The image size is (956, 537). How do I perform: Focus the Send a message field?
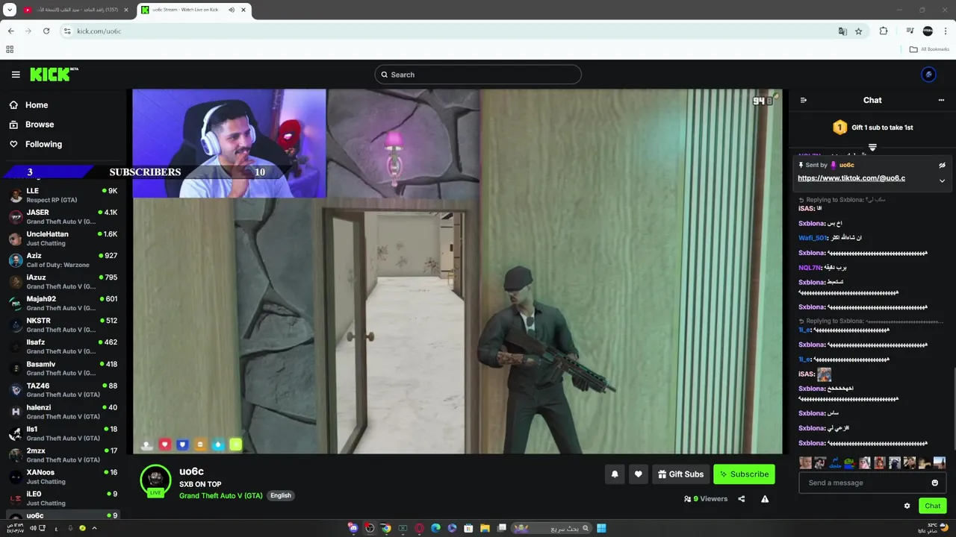click(x=872, y=483)
